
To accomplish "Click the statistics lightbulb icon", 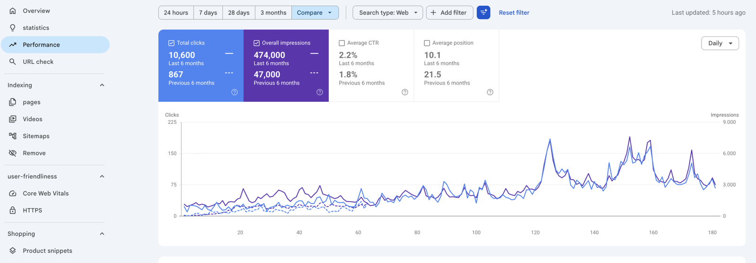I will 13,28.
